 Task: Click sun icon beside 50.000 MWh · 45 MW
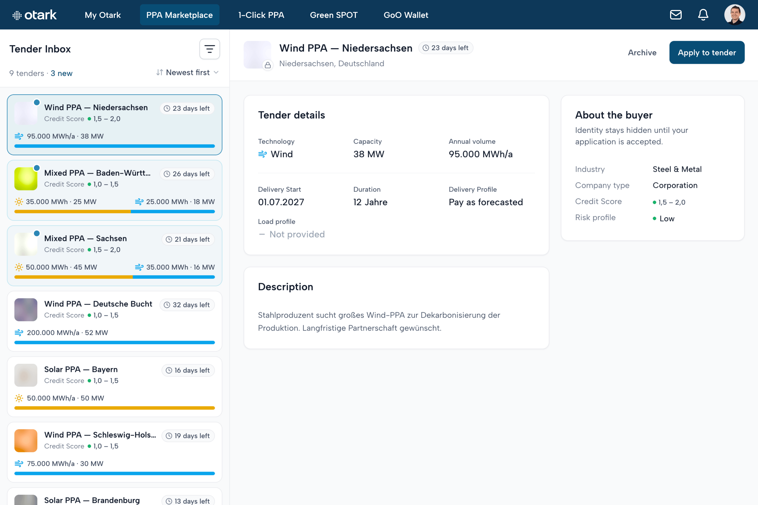19,267
